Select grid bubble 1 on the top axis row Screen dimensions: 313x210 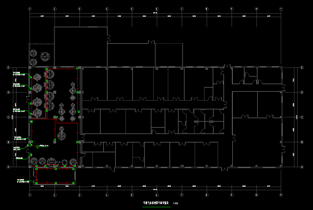point(30,9)
